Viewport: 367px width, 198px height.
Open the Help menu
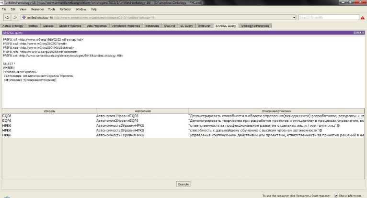pos(94,10)
